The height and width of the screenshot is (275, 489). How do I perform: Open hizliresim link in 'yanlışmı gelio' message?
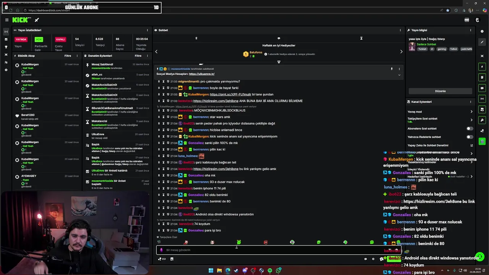pyautogui.click(x=216, y=169)
